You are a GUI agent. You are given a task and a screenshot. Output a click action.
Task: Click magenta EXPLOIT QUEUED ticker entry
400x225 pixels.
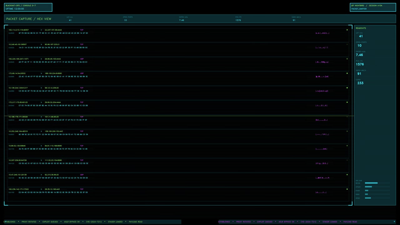265,222
